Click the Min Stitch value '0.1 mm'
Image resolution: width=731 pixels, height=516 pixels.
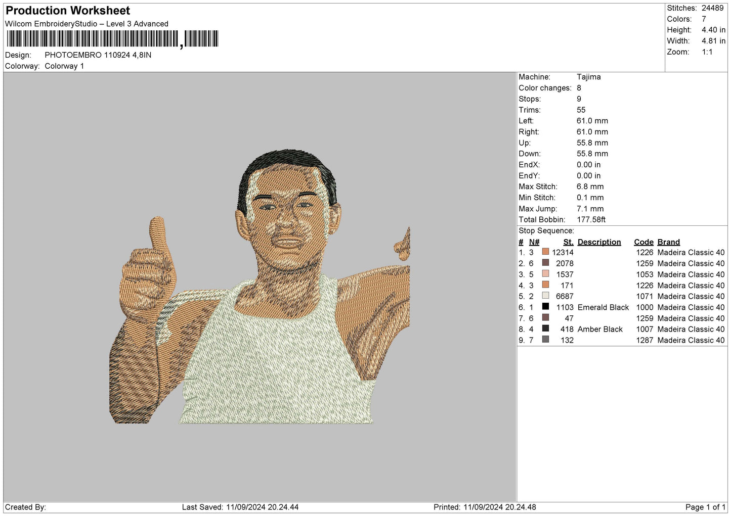pos(590,198)
